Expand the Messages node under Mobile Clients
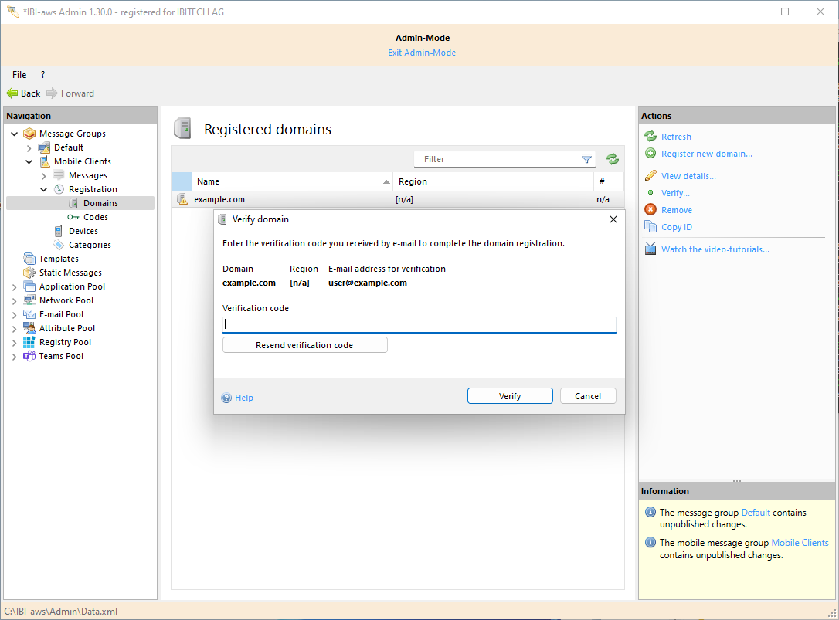 (x=44, y=176)
